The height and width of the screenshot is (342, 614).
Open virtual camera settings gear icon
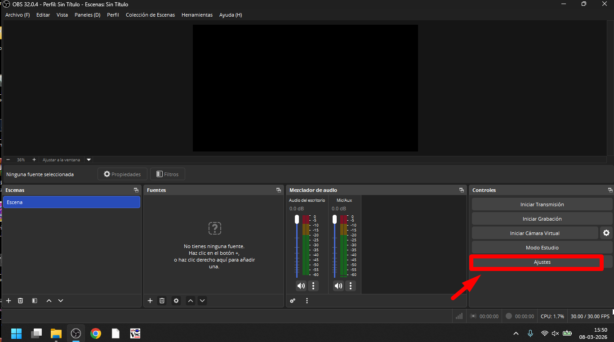pos(606,233)
